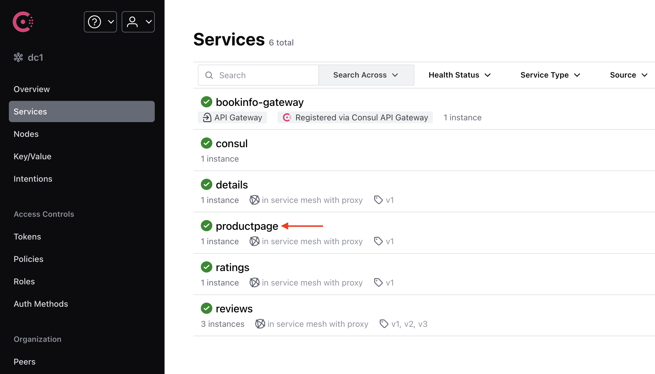Open the productpage service
Viewport: 655px width, 374px height.
pyautogui.click(x=247, y=226)
